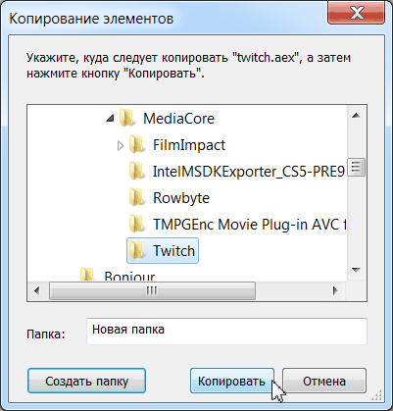
Task: Expand the FilmImpact tree node
Action: pyautogui.click(x=121, y=145)
